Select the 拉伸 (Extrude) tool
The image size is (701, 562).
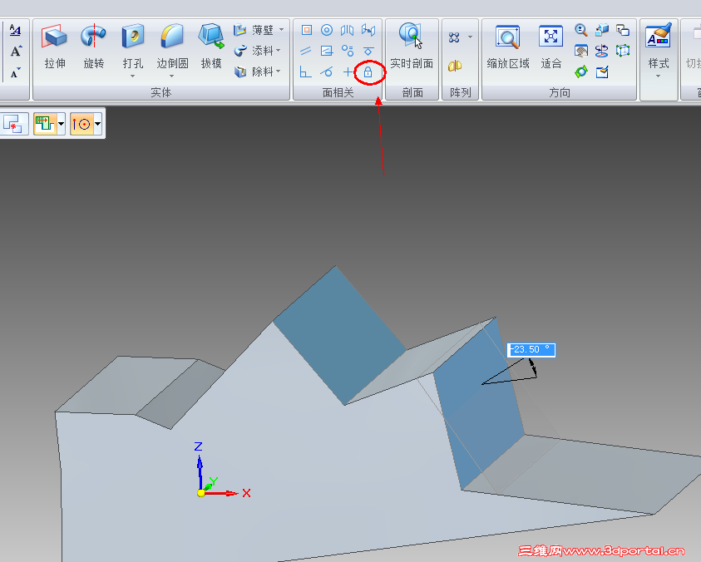pos(55,47)
